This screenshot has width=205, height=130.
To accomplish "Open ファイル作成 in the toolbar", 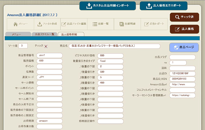I will (47, 24).
